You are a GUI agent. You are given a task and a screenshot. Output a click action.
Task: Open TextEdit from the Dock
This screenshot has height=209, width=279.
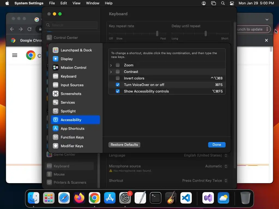140,198
